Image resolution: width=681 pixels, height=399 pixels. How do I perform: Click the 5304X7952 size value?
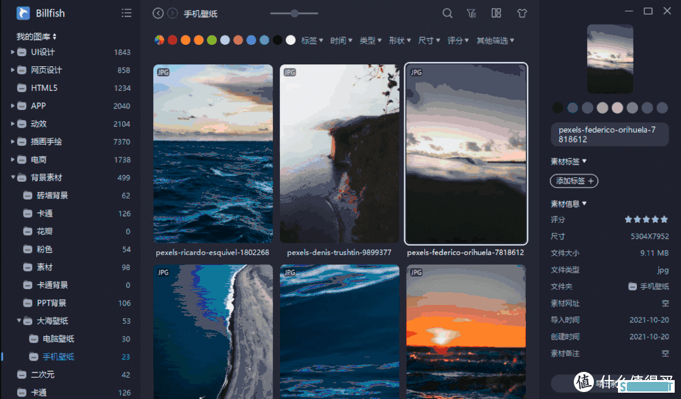pos(649,237)
